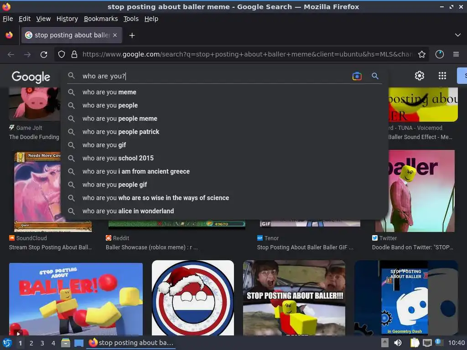Open Twitter 'Doodle Band on Twitter' link
Viewport: 467px width, 350px height.
(x=412, y=247)
